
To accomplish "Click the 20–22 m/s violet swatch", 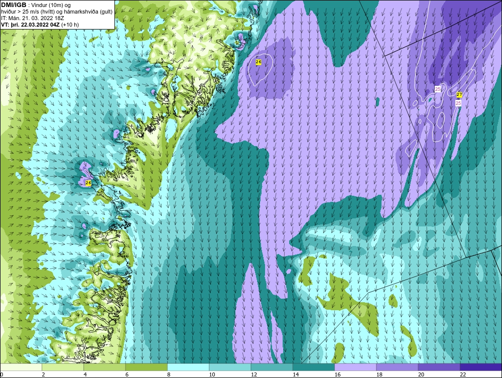I will [x=439, y=367].
